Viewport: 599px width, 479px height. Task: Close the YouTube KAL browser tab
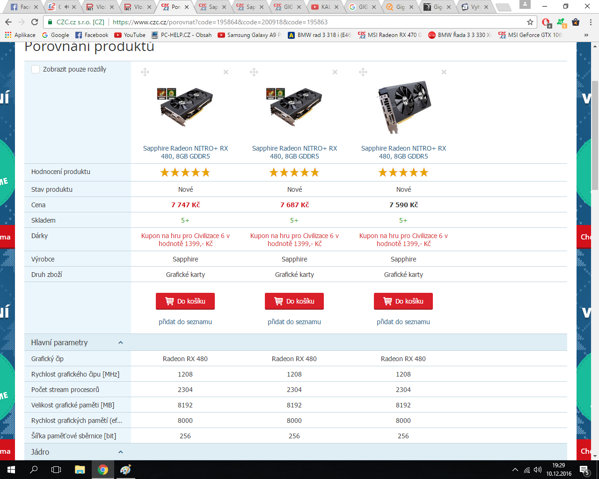[x=336, y=7]
